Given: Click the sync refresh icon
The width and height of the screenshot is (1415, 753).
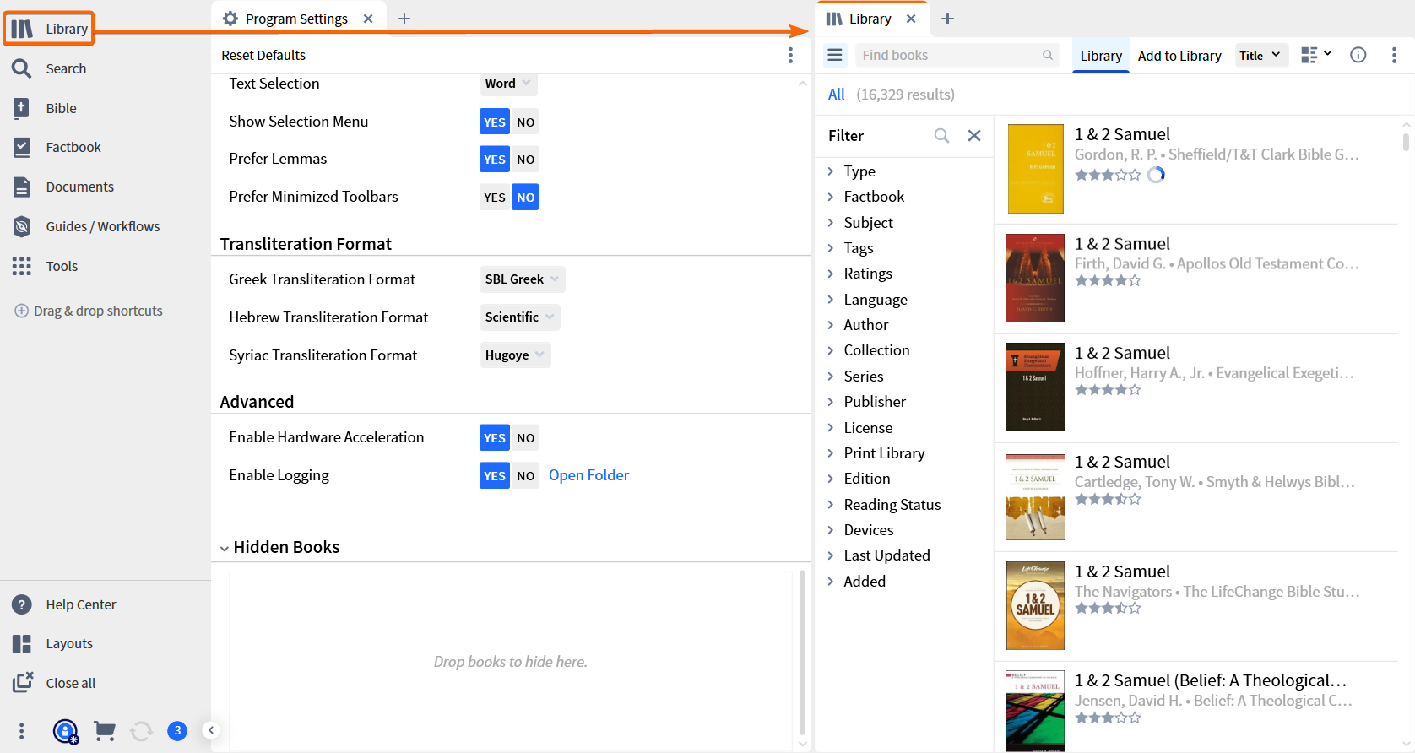Looking at the screenshot, I should [x=141, y=731].
